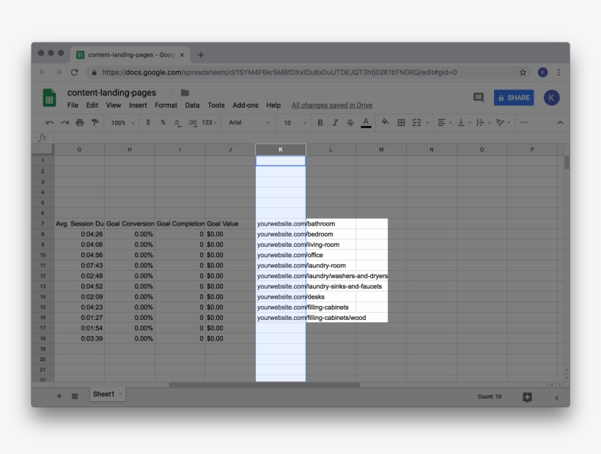Expand the Arial font dropdown

point(249,123)
